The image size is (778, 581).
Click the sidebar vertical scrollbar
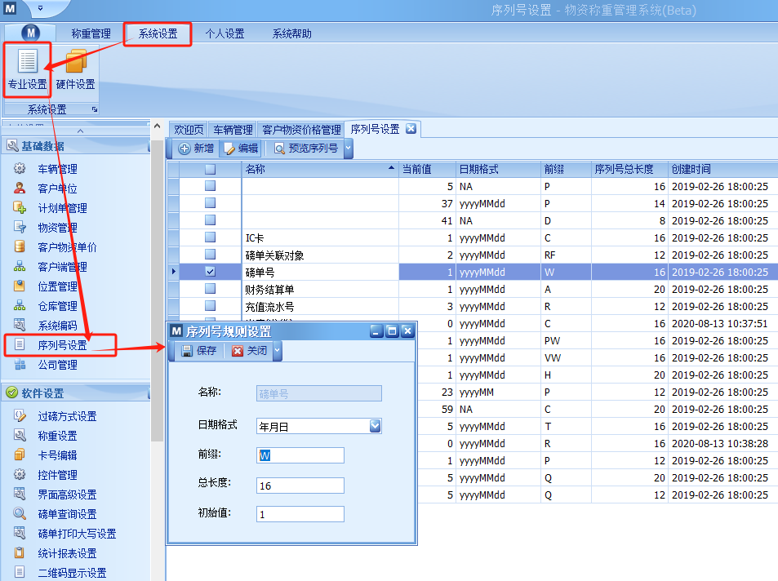pos(158,290)
